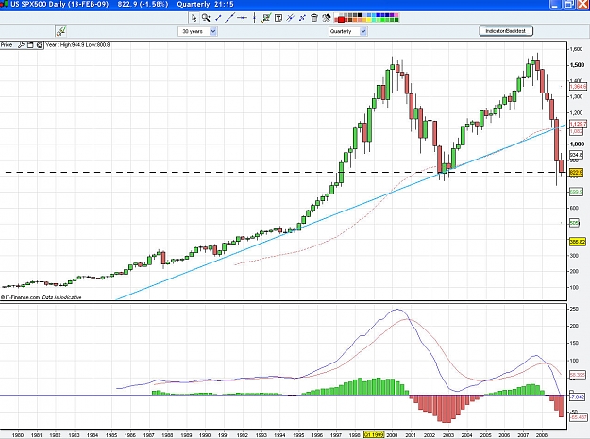Click the yellow 822.9 current price label
Screen dimensions: 590x439
pos(577,172)
